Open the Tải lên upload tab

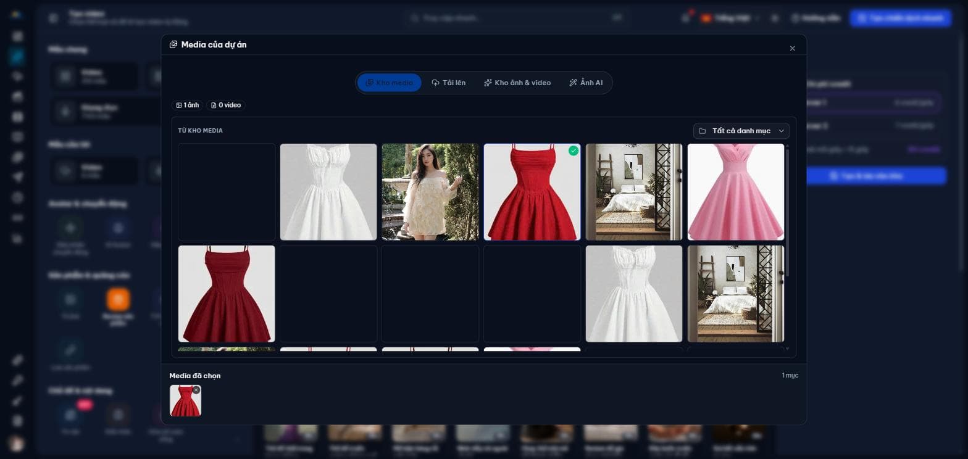point(449,83)
